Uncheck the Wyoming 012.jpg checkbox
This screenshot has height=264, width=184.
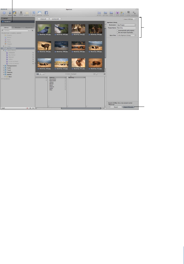click(x=90, y=69)
